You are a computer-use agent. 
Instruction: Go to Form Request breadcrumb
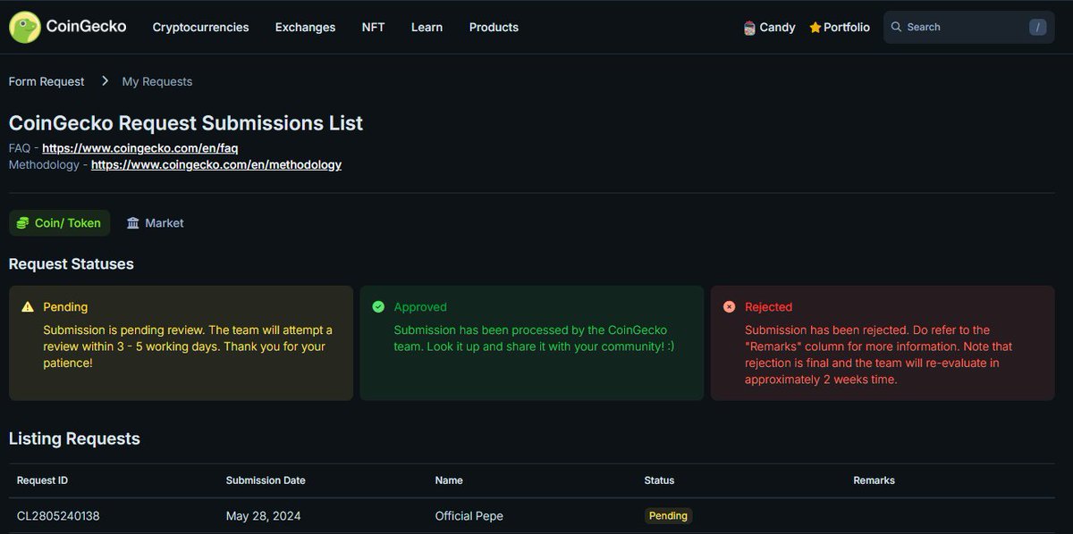point(46,81)
